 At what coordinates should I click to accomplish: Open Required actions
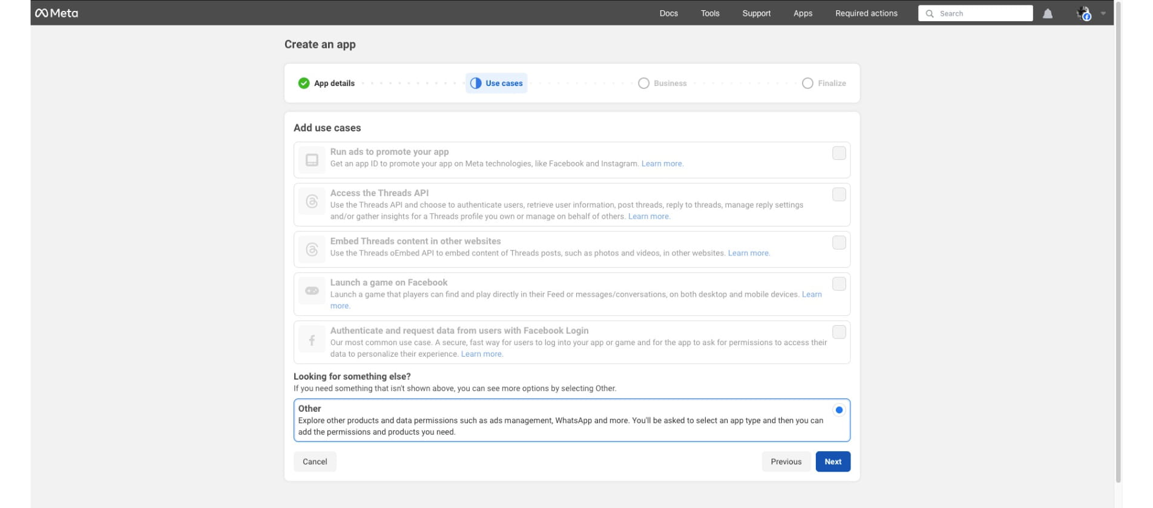(x=866, y=13)
